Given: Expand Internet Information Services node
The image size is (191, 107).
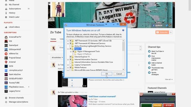Looking at the screenshot, I should coord(68,59).
